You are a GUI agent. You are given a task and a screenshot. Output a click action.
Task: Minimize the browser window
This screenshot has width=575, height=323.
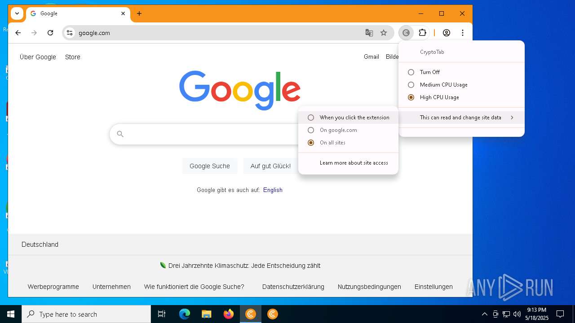(x=421, y=13)
